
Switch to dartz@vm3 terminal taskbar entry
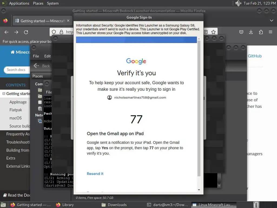167,205
